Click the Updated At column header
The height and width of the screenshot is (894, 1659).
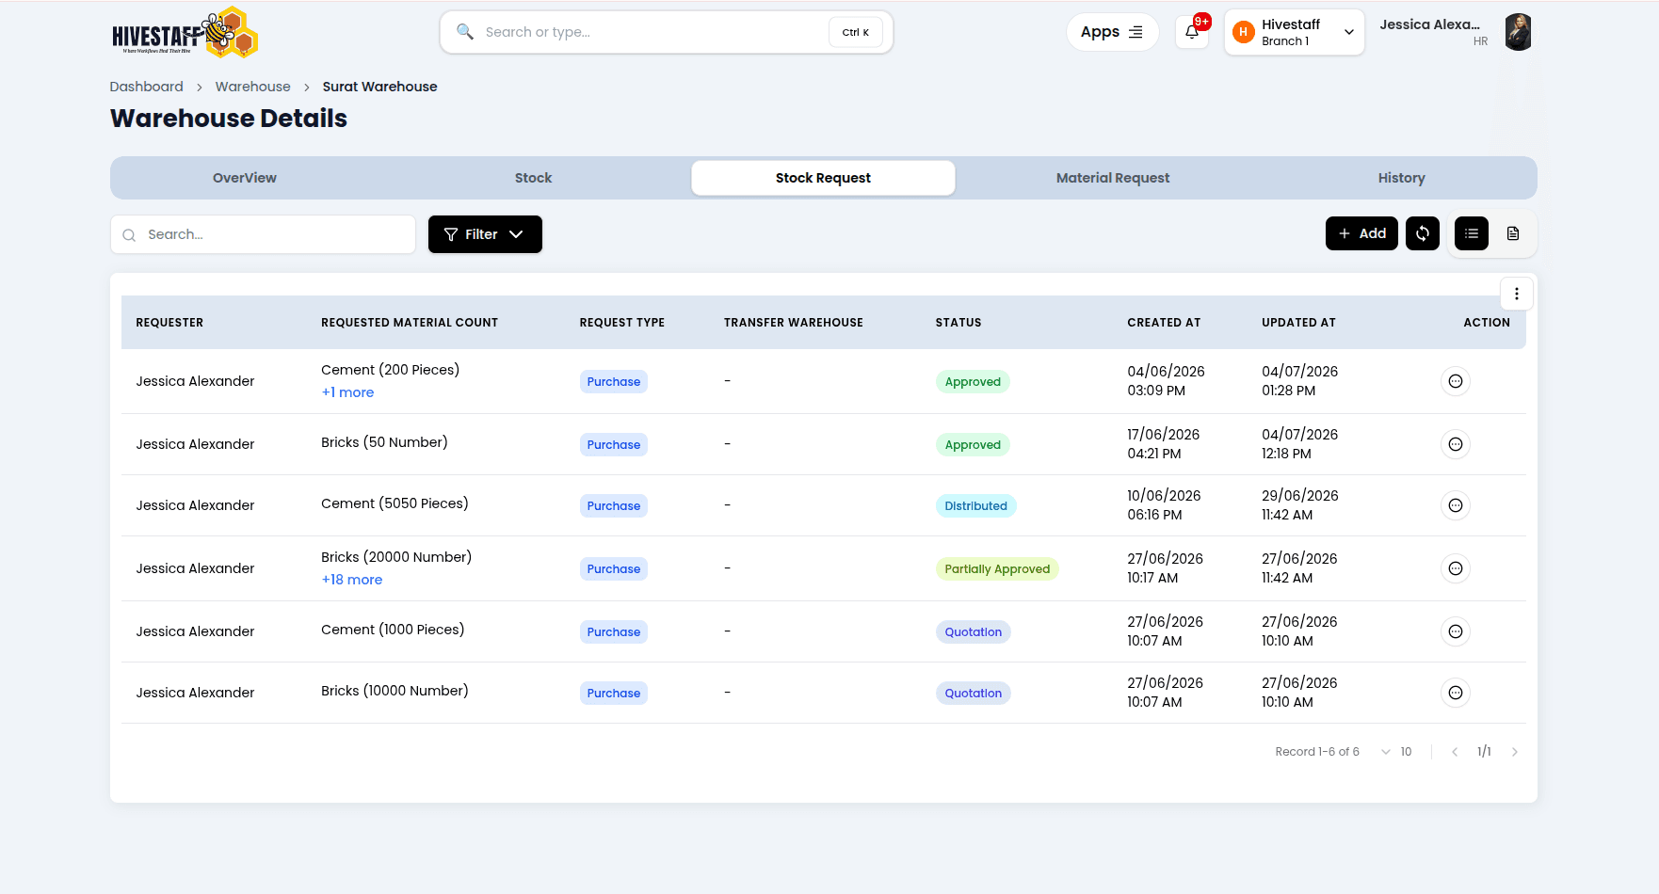tap(1298, 323)
